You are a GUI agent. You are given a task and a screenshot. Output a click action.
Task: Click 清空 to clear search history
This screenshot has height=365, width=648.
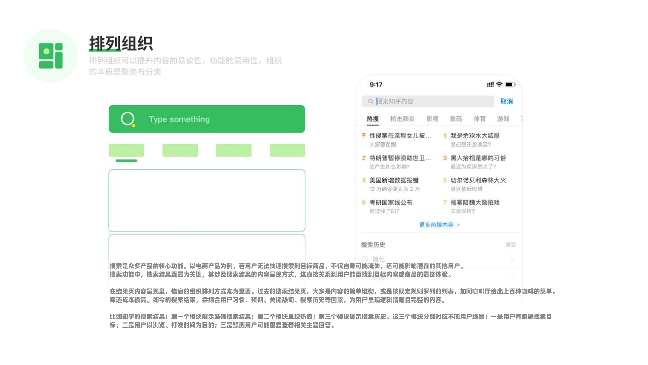pyautogui.click(x=510, y=245)
